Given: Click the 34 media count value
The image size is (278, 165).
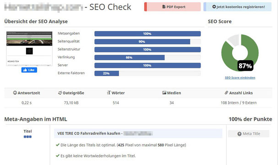Looking at the screenshot, I should click(171, 103).
